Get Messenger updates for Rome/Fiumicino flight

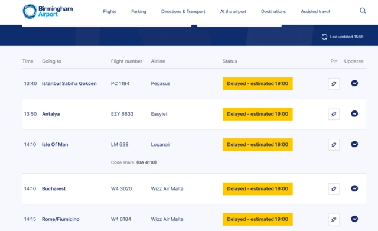pyautogui.click(x=354, y=219)
